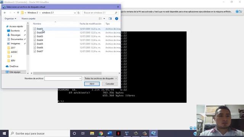Go up one folder level
The height and width of the screenshot is (137, 244).
click(18, 13)
